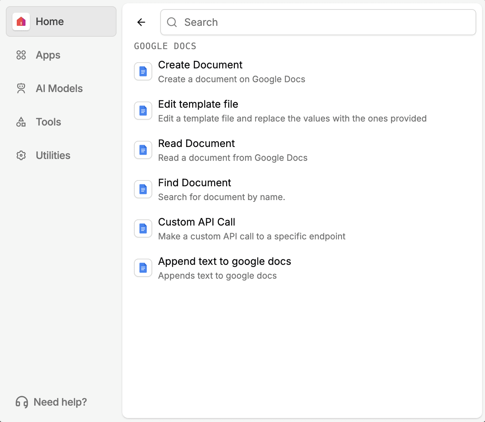Click the Utilities gear icon
The image size is (485, 422).
coord(21,155)
